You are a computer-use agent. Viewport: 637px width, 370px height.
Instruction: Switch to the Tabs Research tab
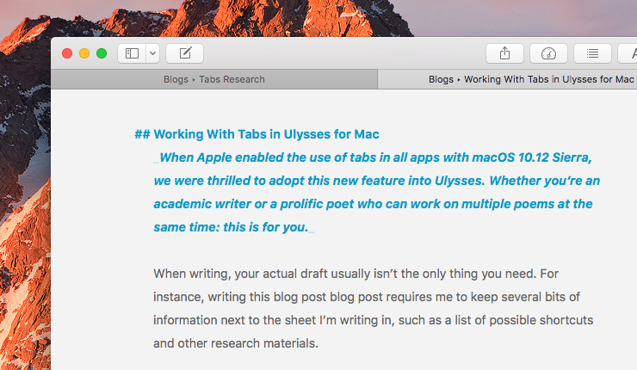coord(214,79)
